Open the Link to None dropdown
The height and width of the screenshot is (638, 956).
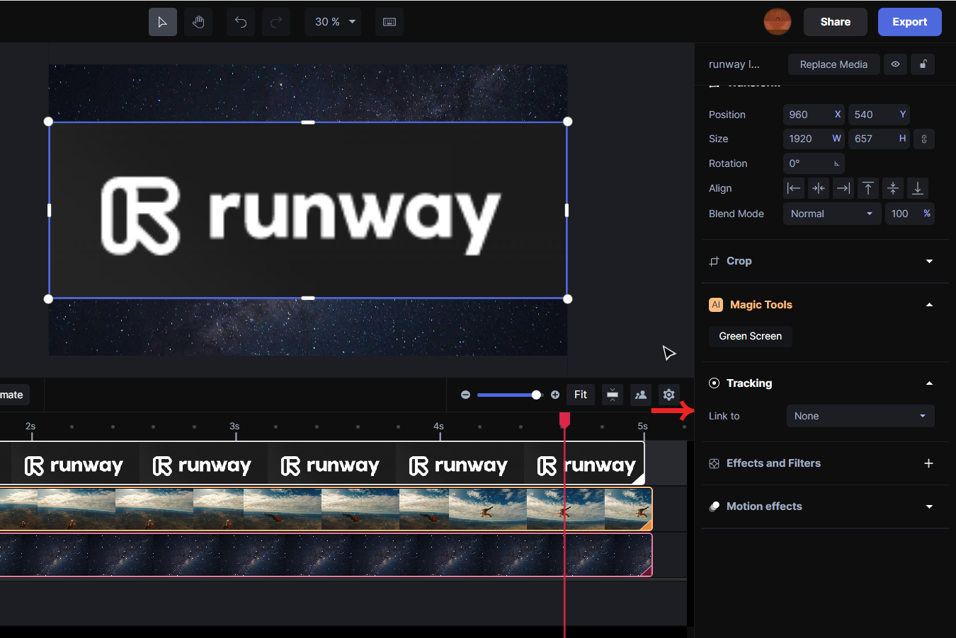click(x=860, y=416)
